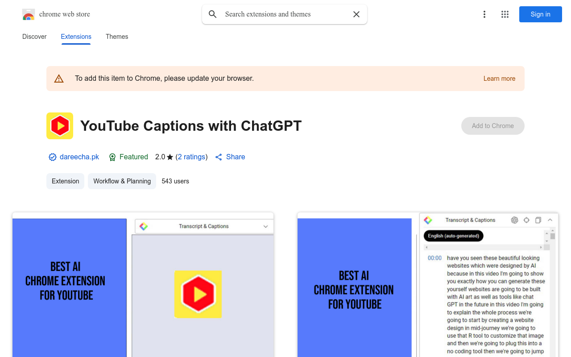571x357 pixels.
Task: Click the verified publisher badge icon
Action: point(53,157)
